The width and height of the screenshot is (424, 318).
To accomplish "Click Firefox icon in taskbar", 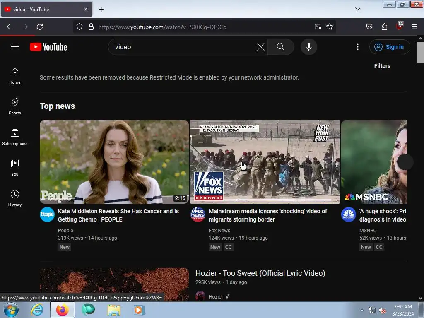I will click(63, 310).
